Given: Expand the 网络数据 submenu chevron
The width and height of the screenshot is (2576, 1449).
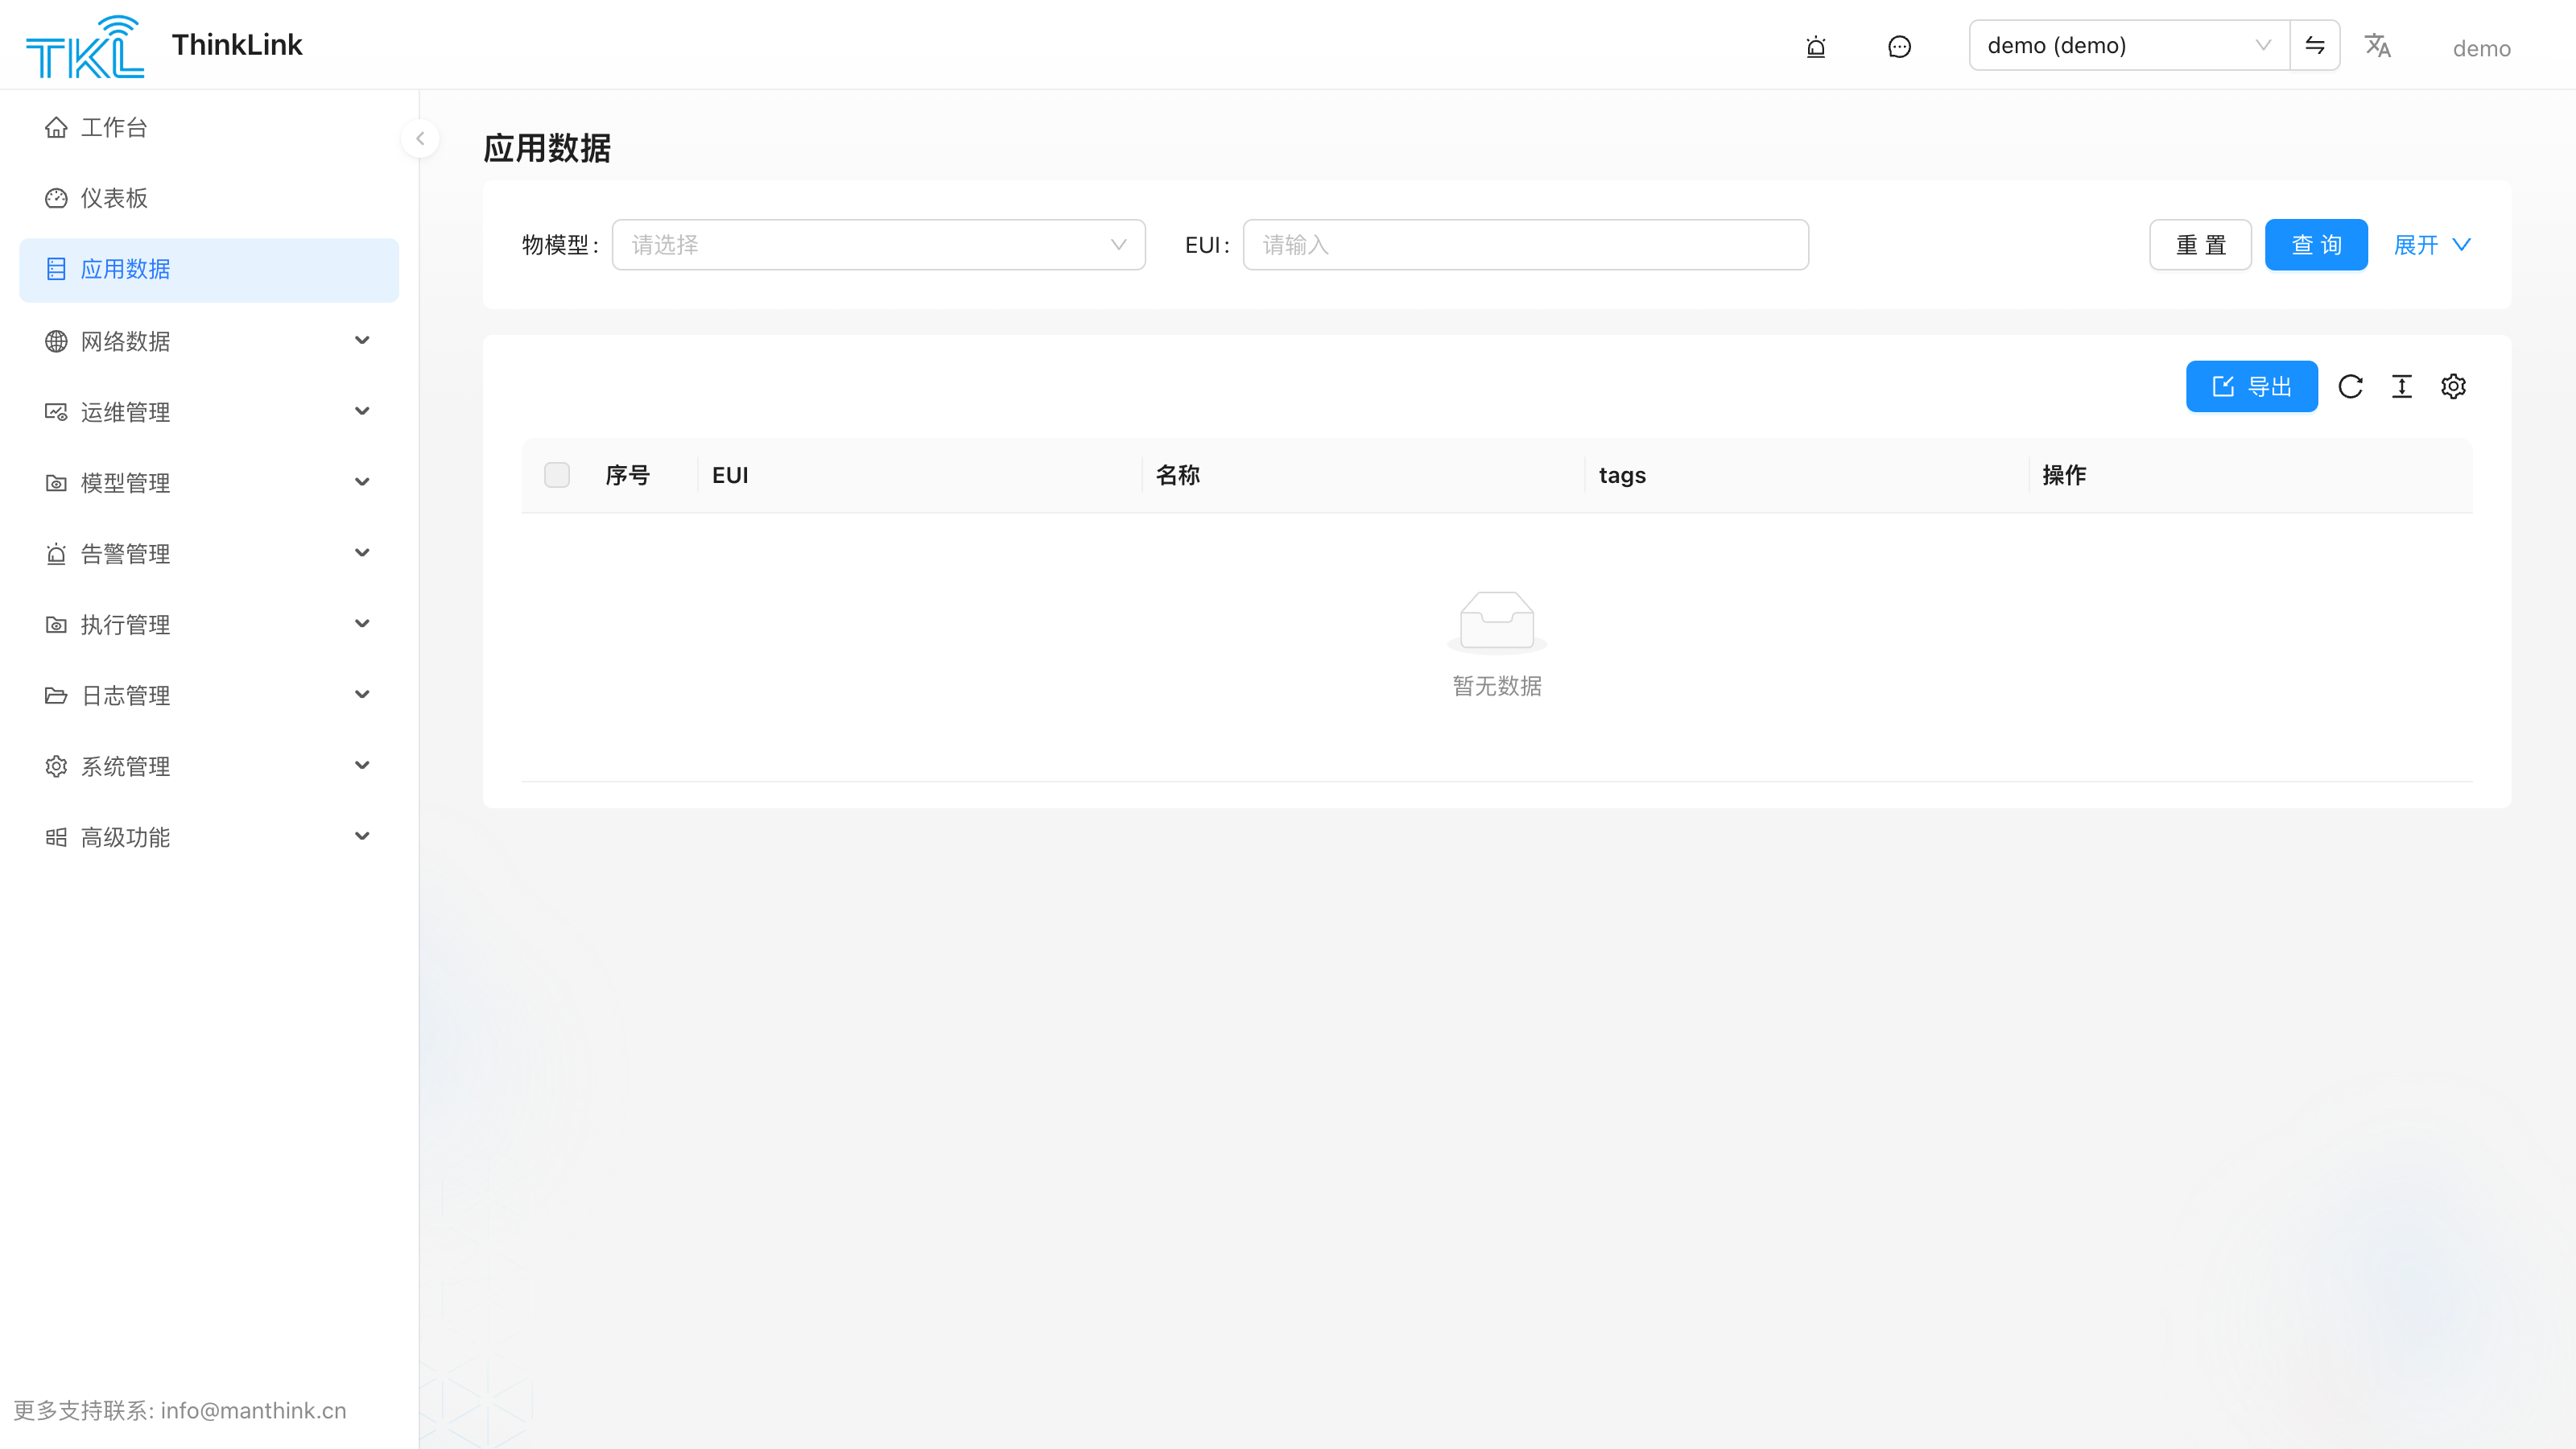Looking at the screenshot, I should coord(362,341).
